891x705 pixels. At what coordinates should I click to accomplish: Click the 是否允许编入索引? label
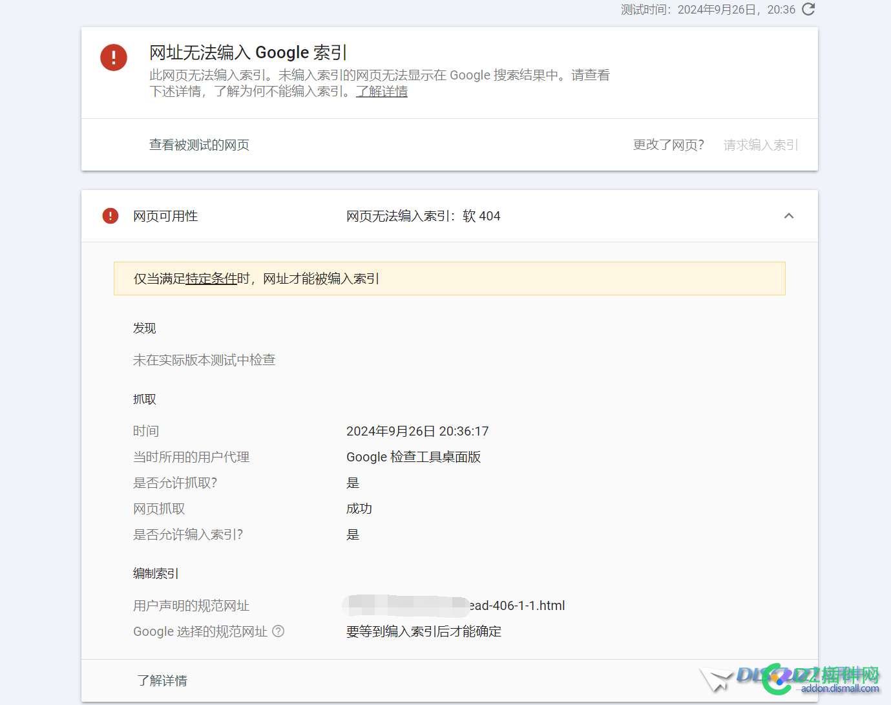(188, 534)
